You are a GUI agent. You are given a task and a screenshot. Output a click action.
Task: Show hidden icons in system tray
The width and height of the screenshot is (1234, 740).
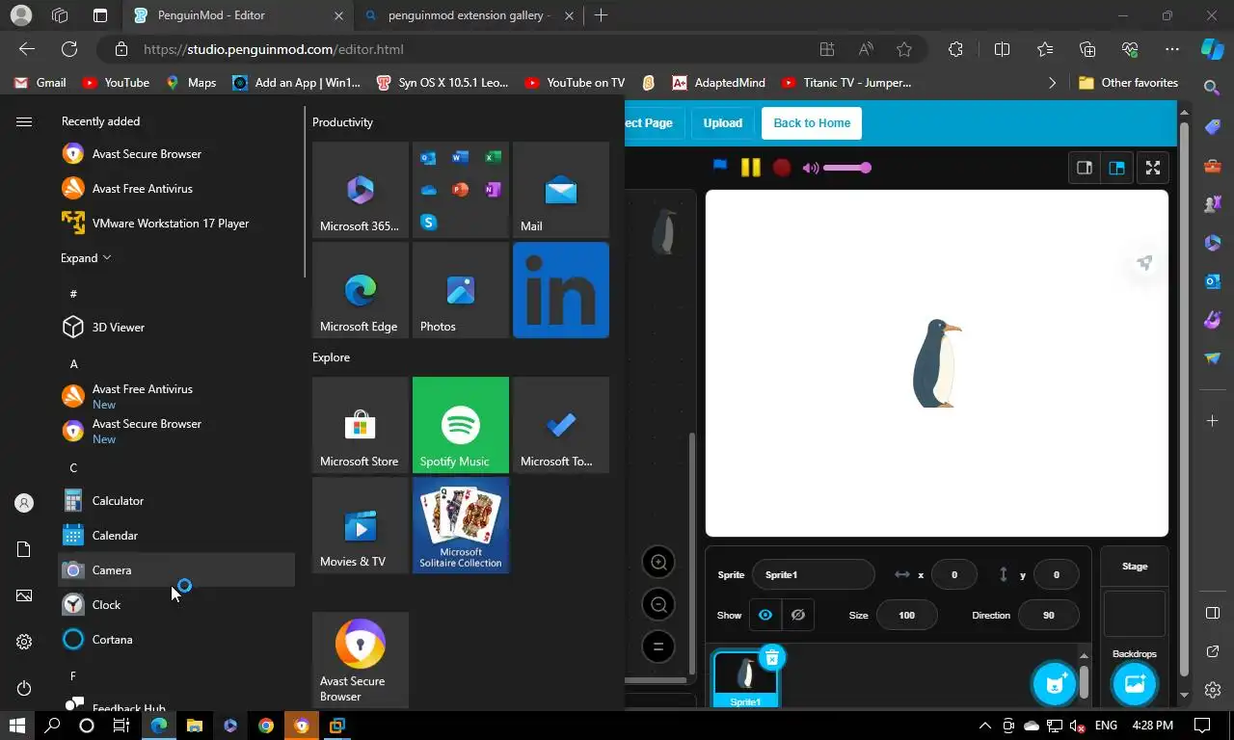pyautogui.click(x=984, y=726)
